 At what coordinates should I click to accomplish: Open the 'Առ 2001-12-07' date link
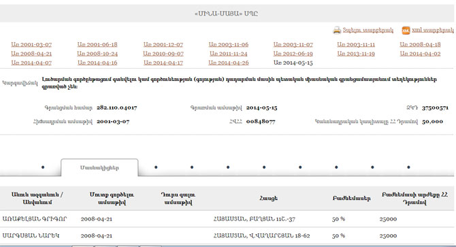click(x=163, y=44)
